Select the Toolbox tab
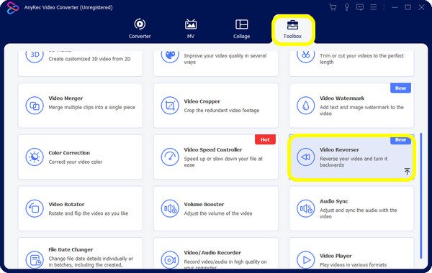Viewport: 432px width, 273px height. point(292,29)
